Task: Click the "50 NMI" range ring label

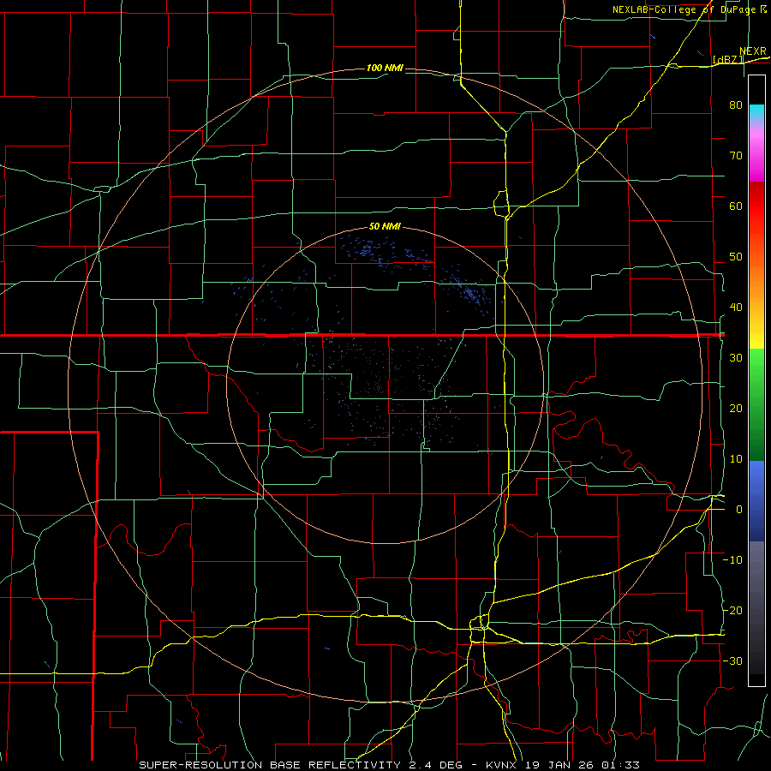Action: coord(385,226)
